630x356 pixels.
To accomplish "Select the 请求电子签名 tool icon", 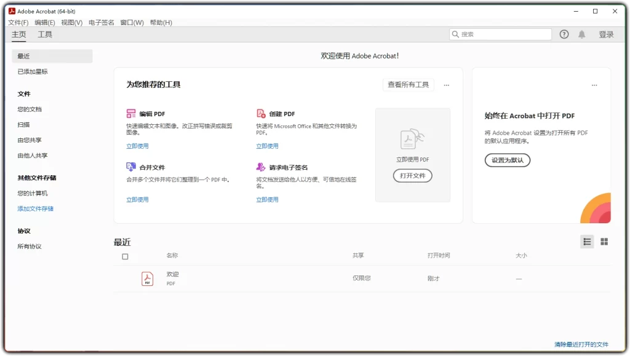I will coord(260,167).
